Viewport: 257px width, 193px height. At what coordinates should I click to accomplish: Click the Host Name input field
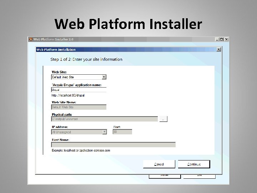coord(114,145)
